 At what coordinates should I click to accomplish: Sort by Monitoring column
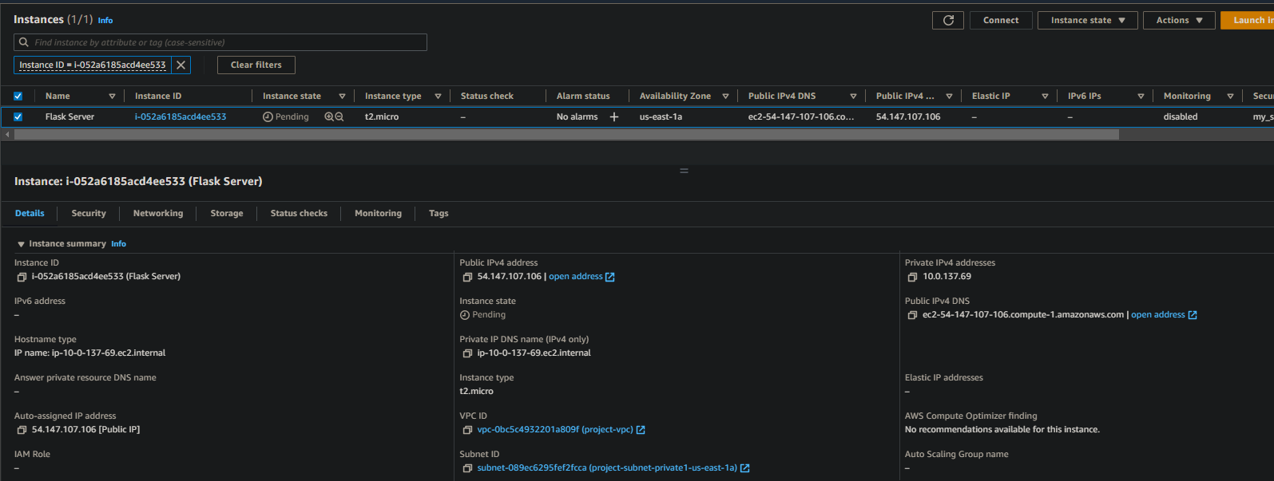click(x=1230, y=97)
